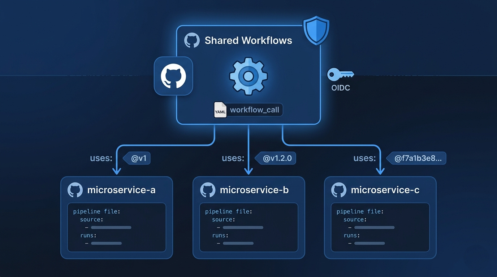Click "pipeline file:" in microservice-a

coord(96,212)
